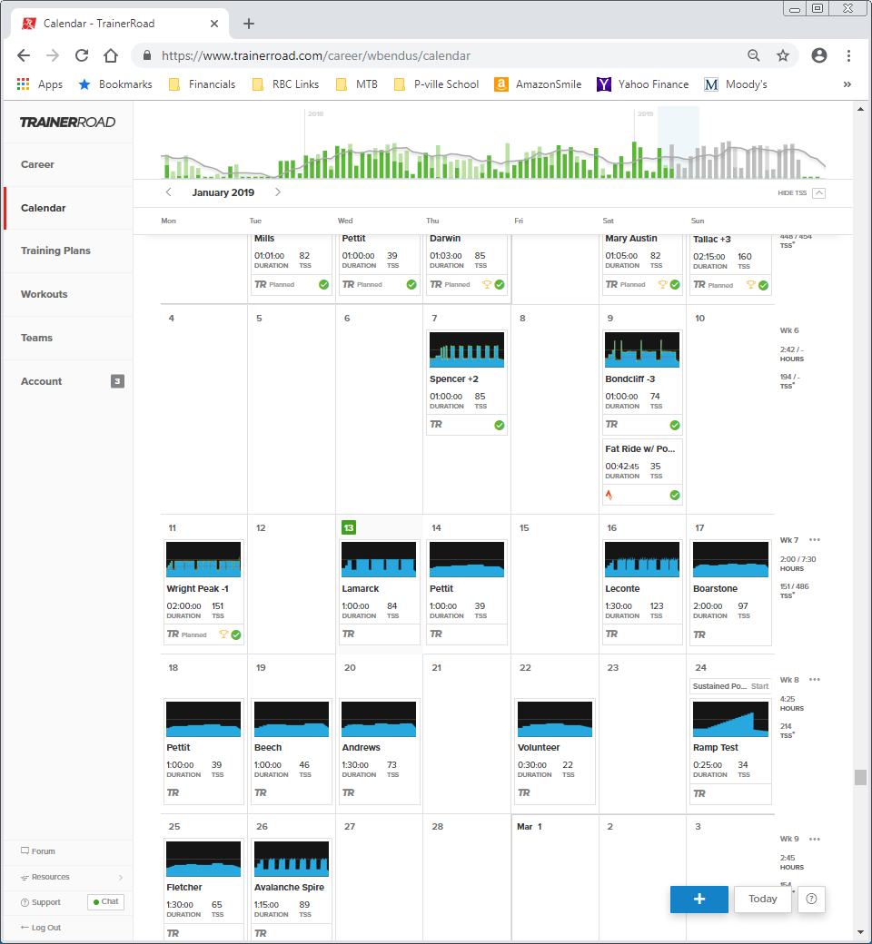Click the blue plus add-workout button
Viewport: 872px width, 944px height.
(x=699, y=899)
